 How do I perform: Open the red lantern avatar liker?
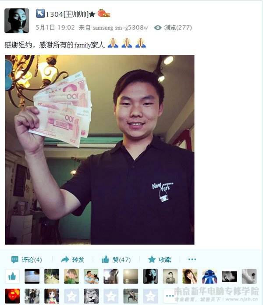(x=12, y=296)
